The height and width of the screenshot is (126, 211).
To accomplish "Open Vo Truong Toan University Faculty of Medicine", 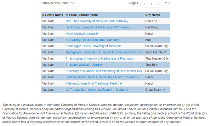I will pos(97,90).
